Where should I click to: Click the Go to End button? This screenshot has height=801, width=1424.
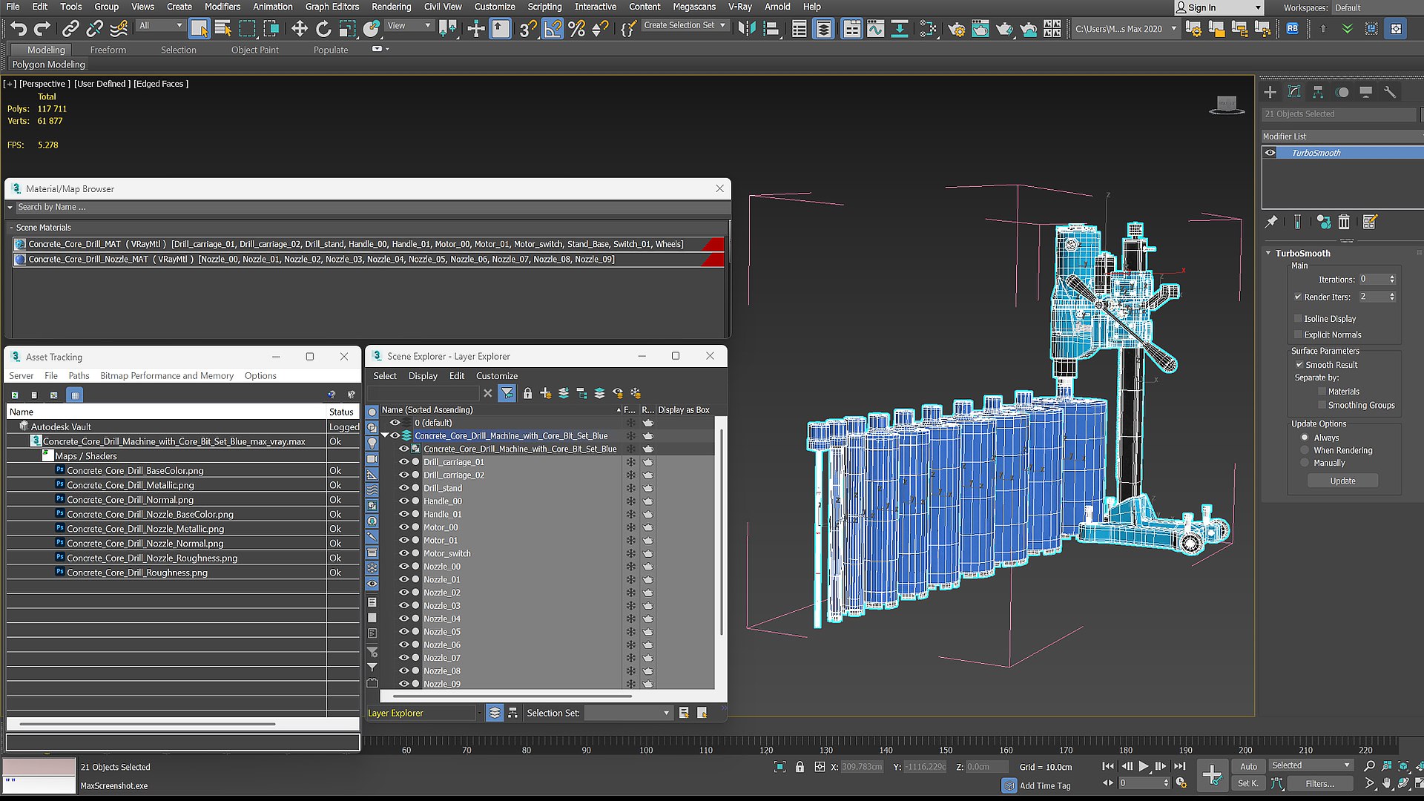[1179, 766]
